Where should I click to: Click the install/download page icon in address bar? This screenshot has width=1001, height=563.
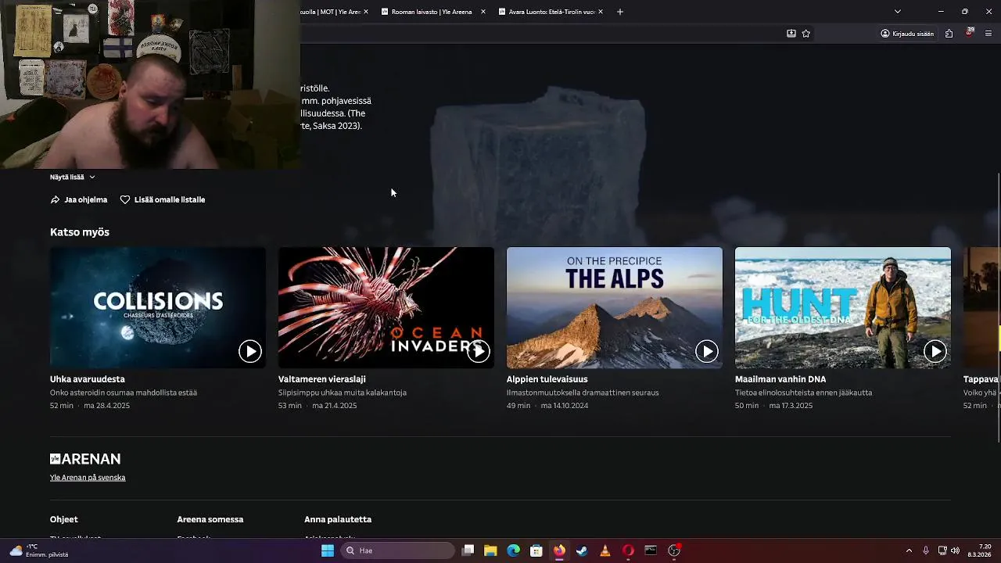click(x=791, y=34)
